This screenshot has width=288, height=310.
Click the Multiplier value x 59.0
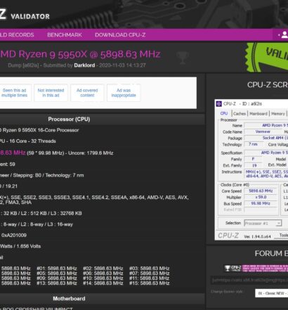point(261,198)
